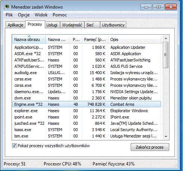Open the Wydajność tab

click(72, 25)
